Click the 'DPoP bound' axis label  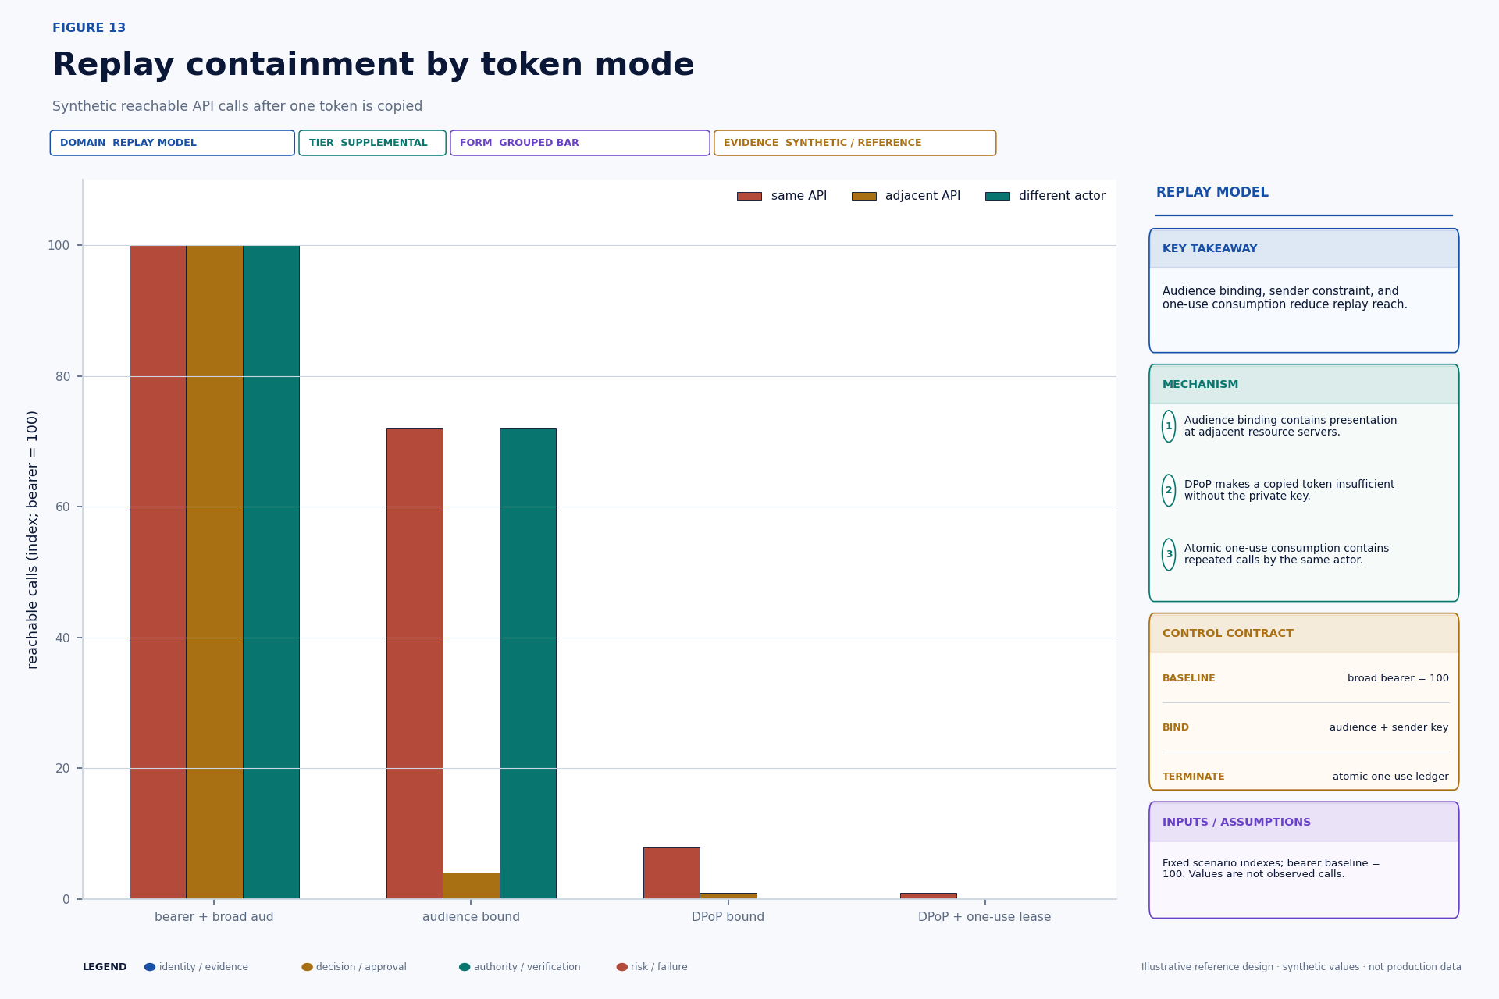(x=728, y=917)
